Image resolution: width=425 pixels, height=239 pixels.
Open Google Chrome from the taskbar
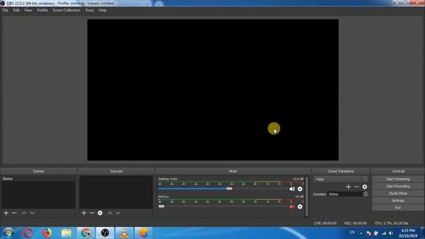click(x=86, y=233)
